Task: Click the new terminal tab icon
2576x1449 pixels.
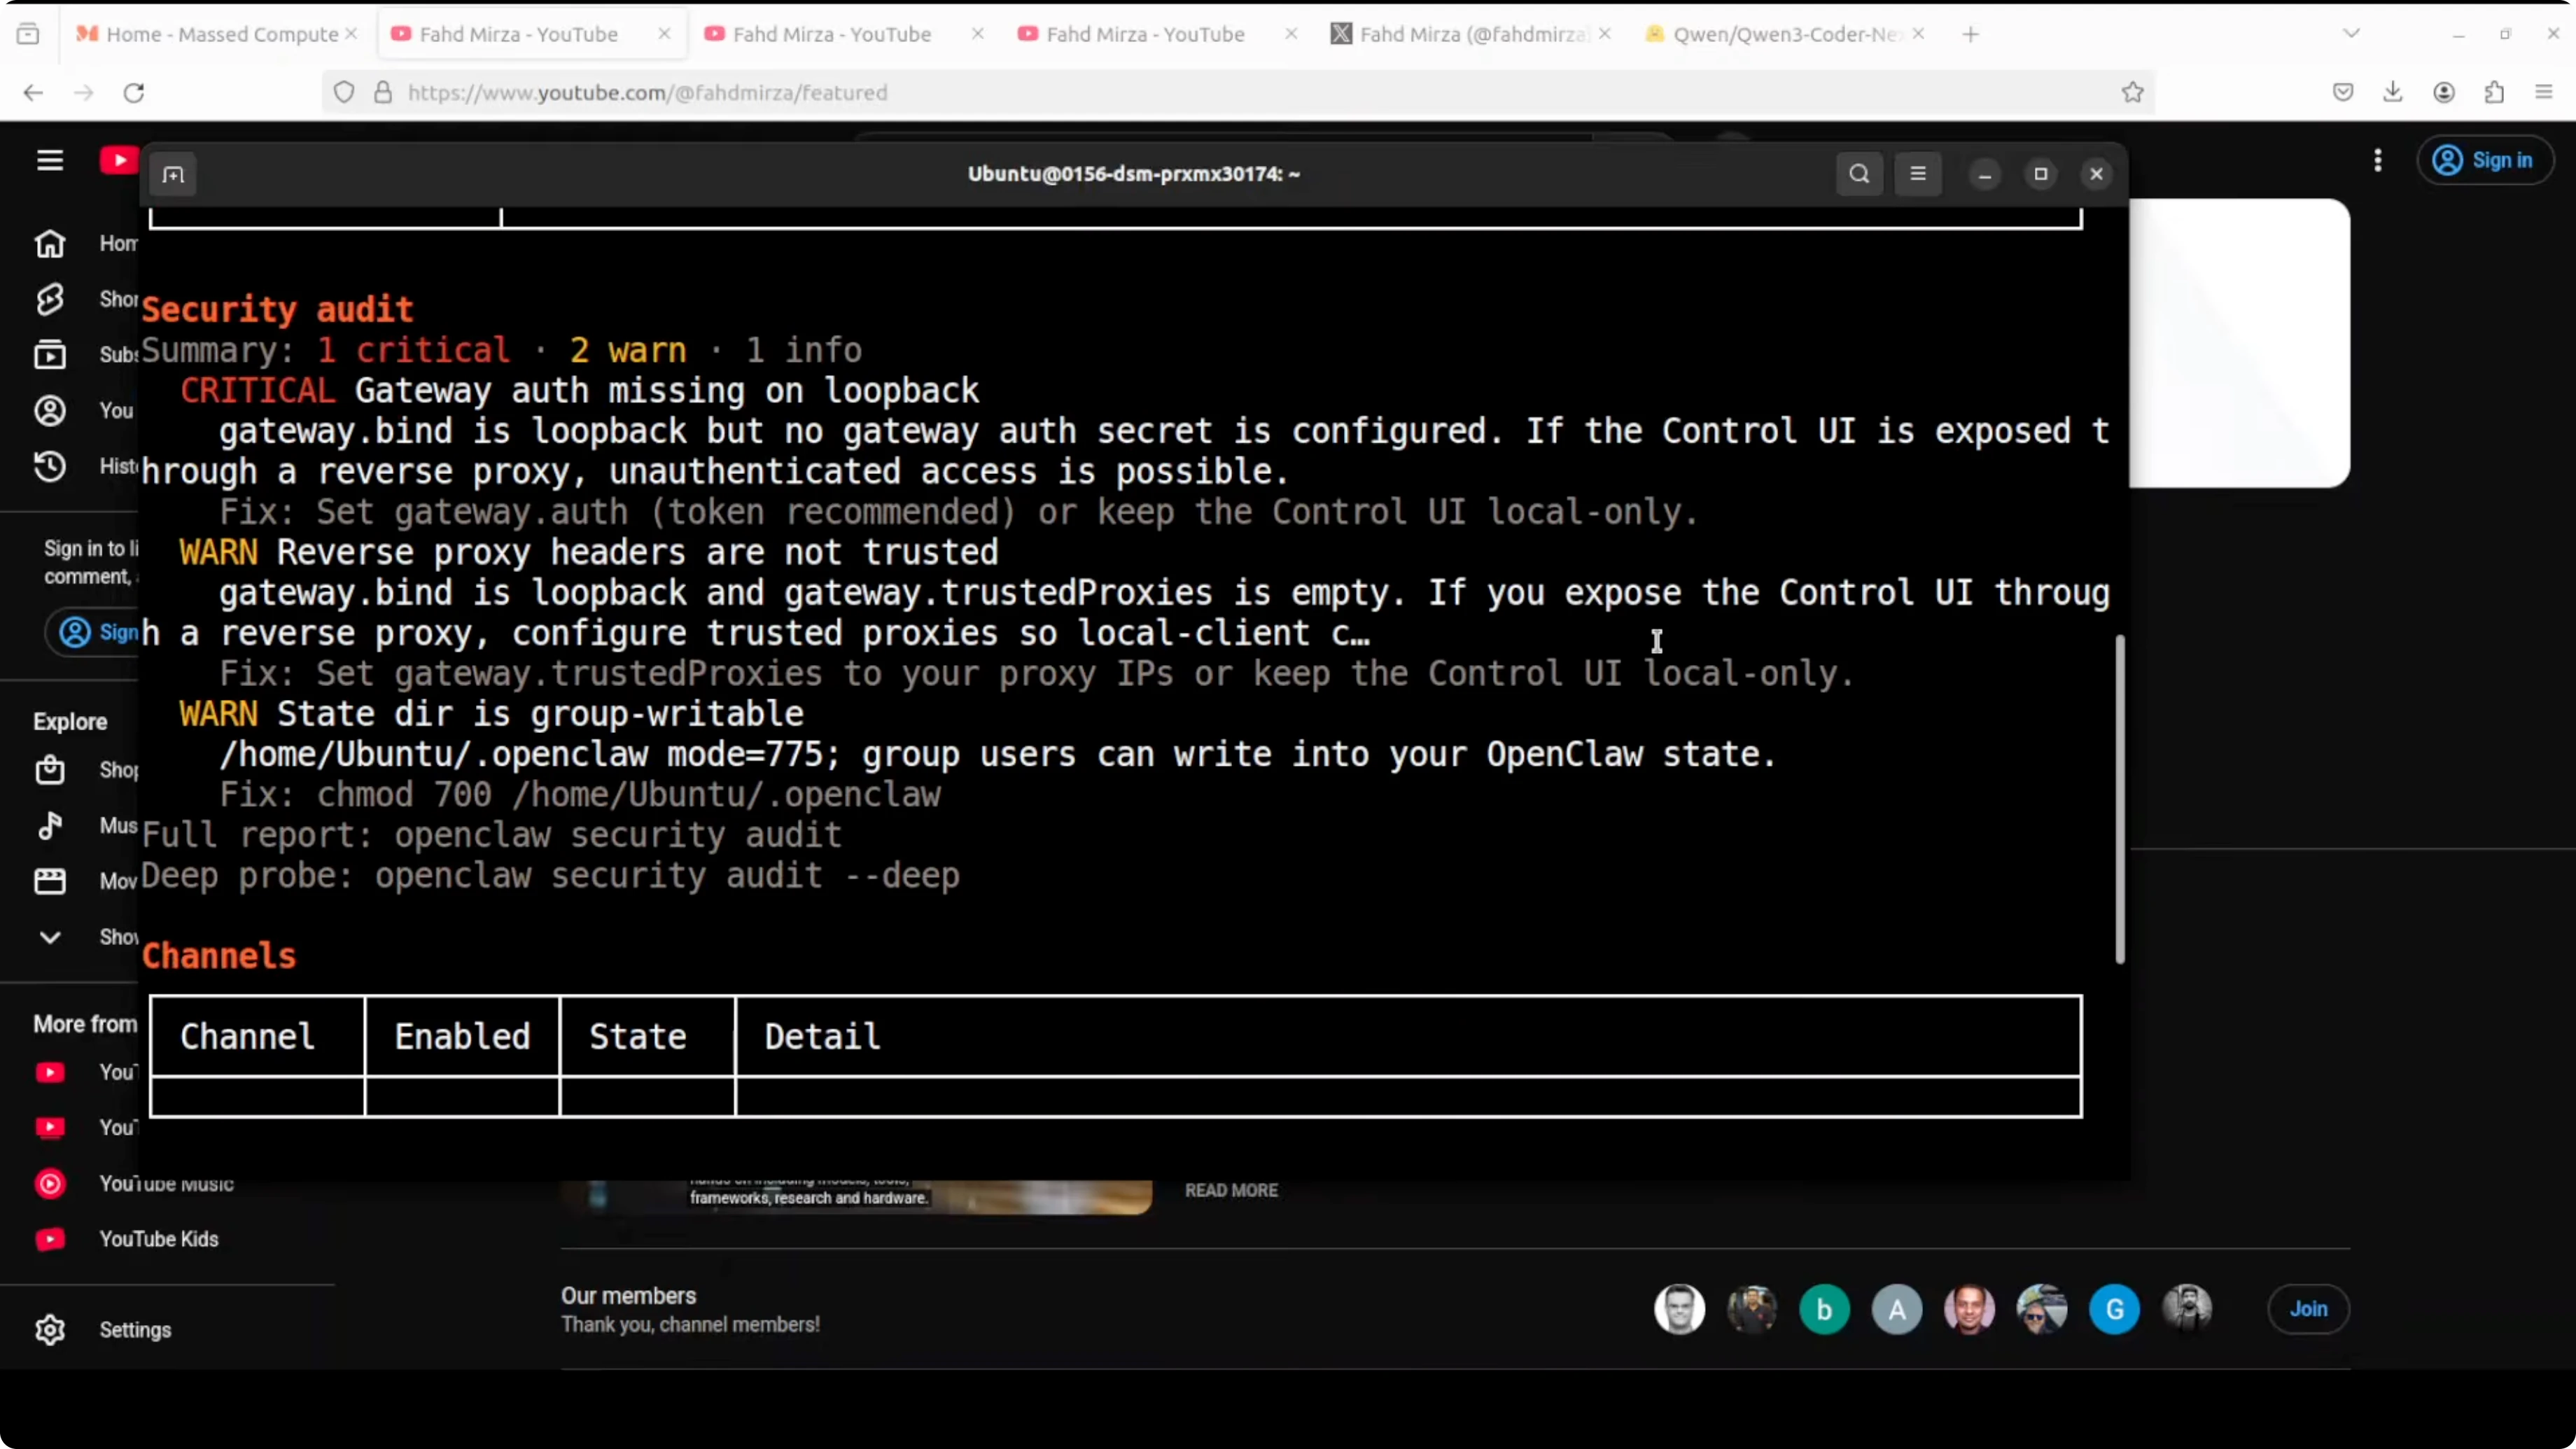Action: (x=173, y=175)
